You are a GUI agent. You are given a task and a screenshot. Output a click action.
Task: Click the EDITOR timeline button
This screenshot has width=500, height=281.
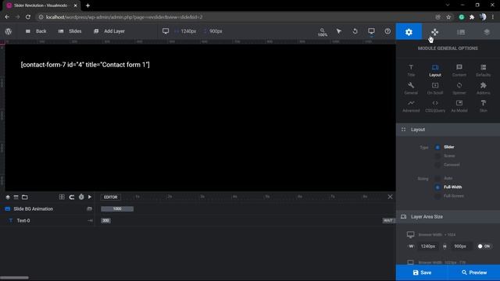coord(111,197)
